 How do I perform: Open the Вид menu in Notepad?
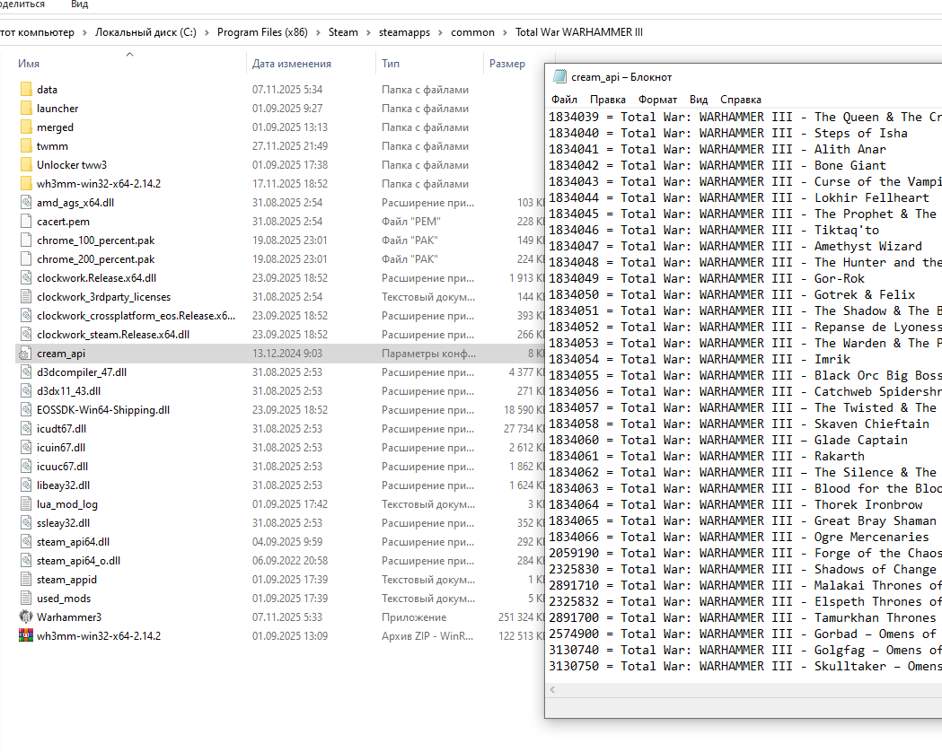coord(698,100)
